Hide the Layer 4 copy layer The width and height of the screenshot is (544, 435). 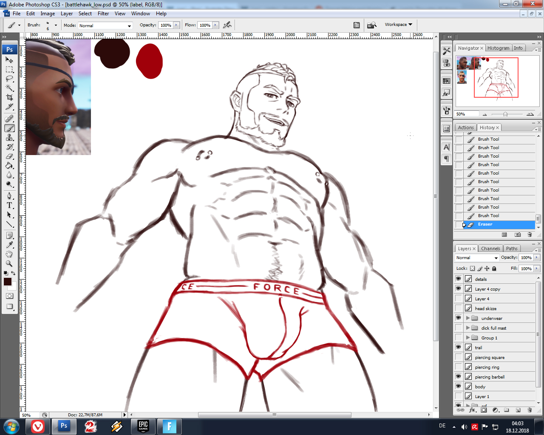pos(458,288)
